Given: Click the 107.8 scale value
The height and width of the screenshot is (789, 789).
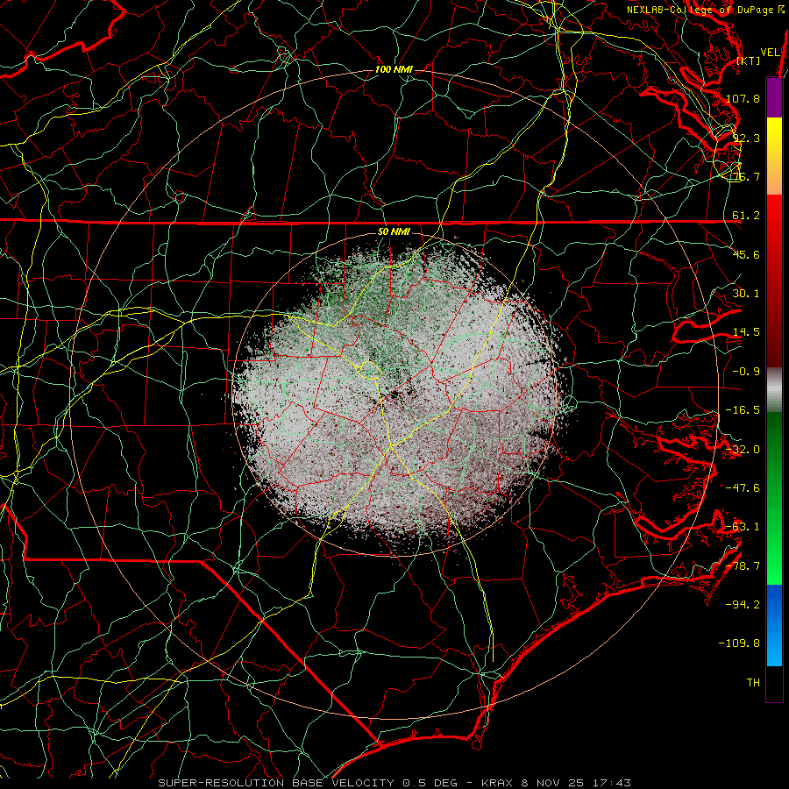Looking at the screenshot, I should point(743,98).
